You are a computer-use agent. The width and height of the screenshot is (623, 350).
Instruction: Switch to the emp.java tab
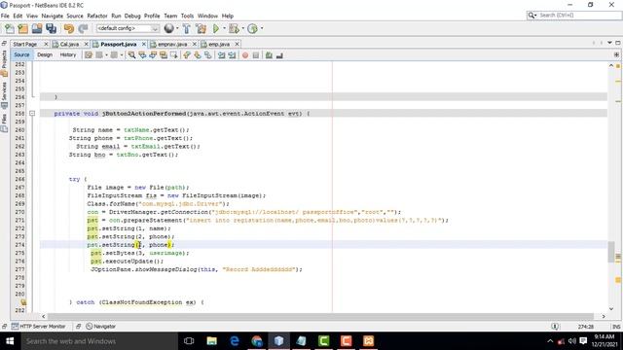(x=219, y=44)
